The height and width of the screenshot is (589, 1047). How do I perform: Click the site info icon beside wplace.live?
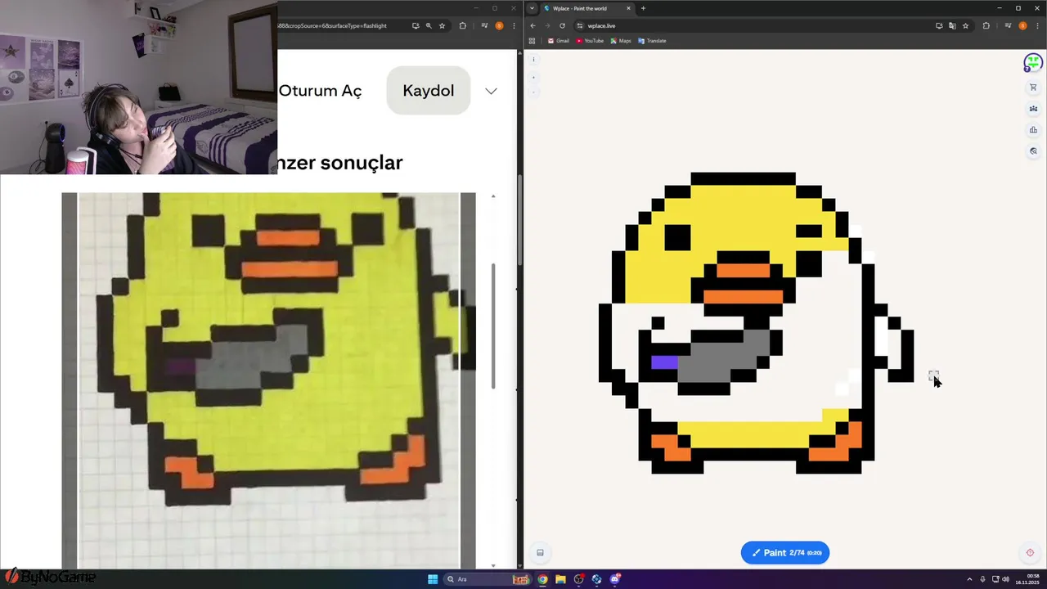[x=579, y=25]
